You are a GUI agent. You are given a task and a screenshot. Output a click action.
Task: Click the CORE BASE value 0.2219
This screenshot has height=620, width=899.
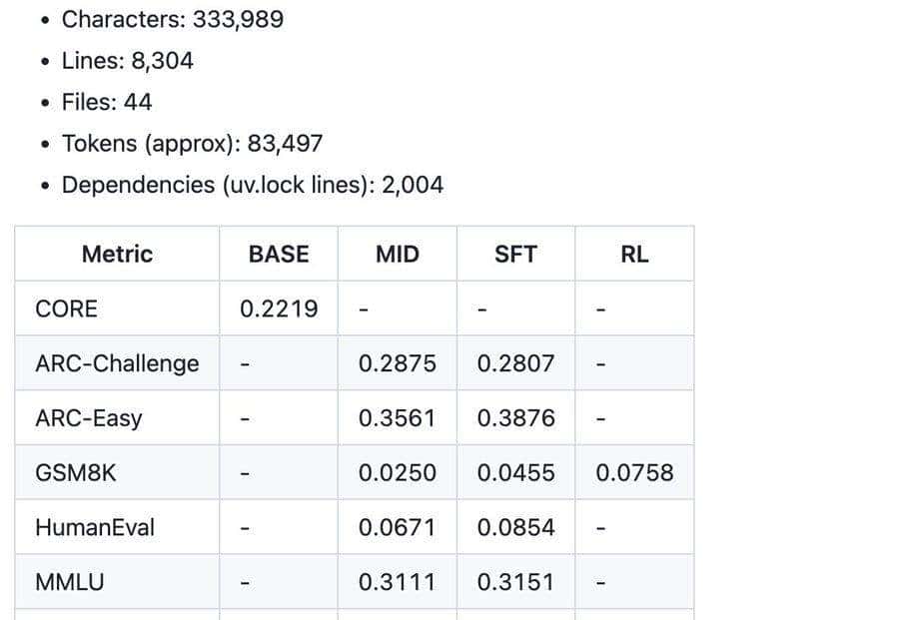tap(279, 310)
